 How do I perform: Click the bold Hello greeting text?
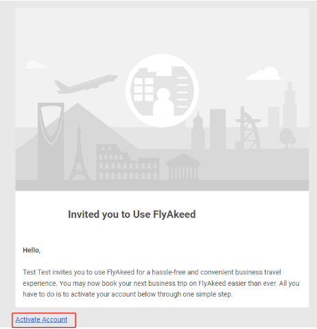pos(32,250)
